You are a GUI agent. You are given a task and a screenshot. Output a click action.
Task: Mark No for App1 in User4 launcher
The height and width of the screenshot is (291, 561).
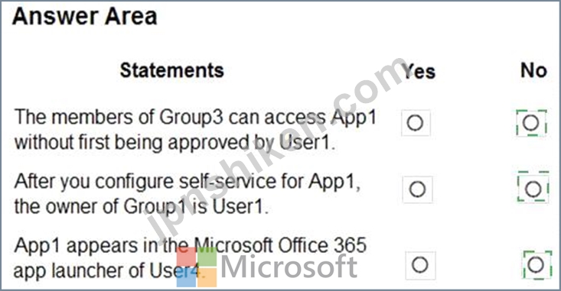[x=537, y=265]
